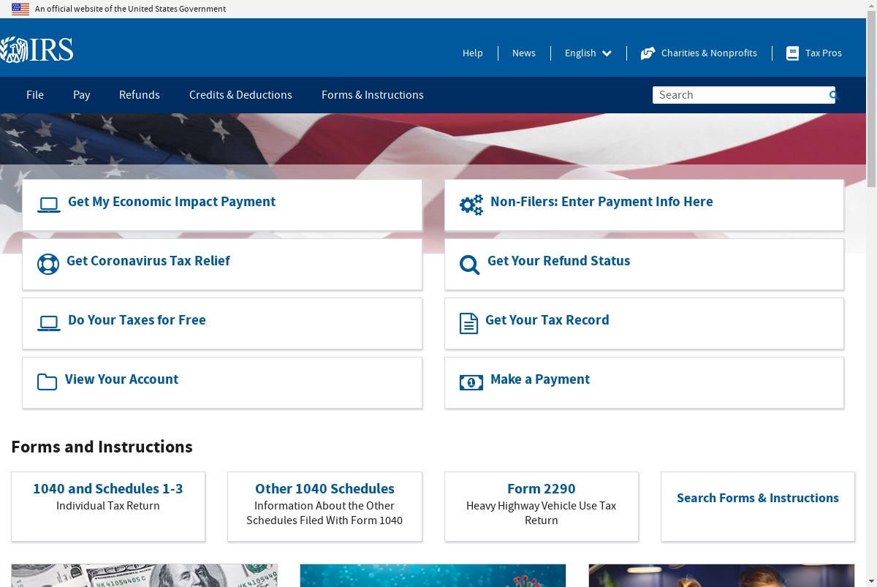Click folder icon beside View Your Account
Viewport: 877px width, 587px height.
pyautogui.click(x=47, y=382)
